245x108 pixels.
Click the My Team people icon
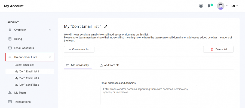(x=10, y=93)
